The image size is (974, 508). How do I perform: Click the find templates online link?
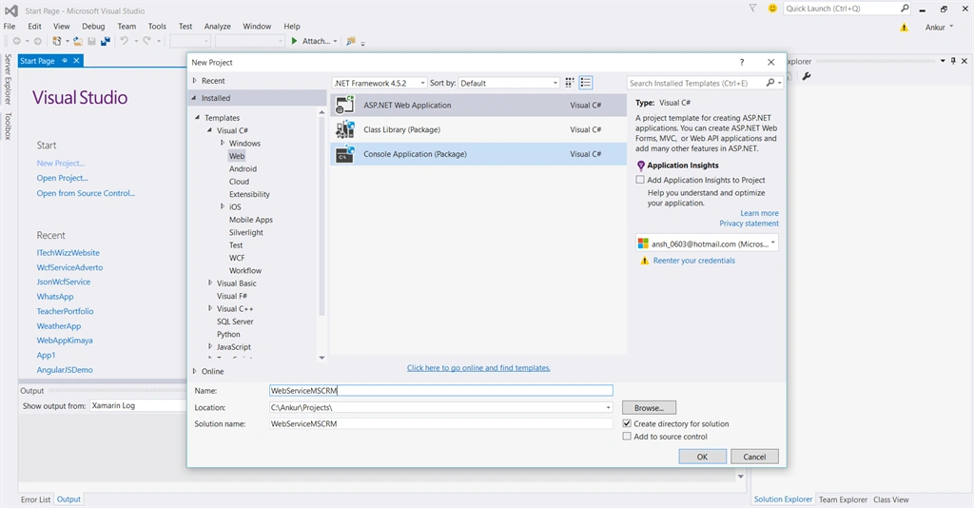[478, 367]
